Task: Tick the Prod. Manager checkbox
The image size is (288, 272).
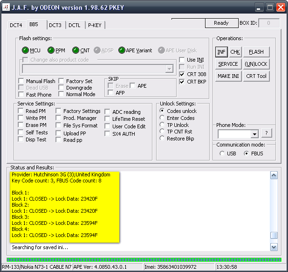Action: tap(58, 118)
